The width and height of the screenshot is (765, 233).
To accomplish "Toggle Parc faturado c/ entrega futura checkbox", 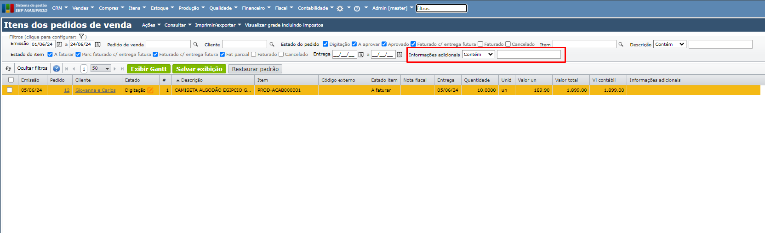I will coord(78,54).
